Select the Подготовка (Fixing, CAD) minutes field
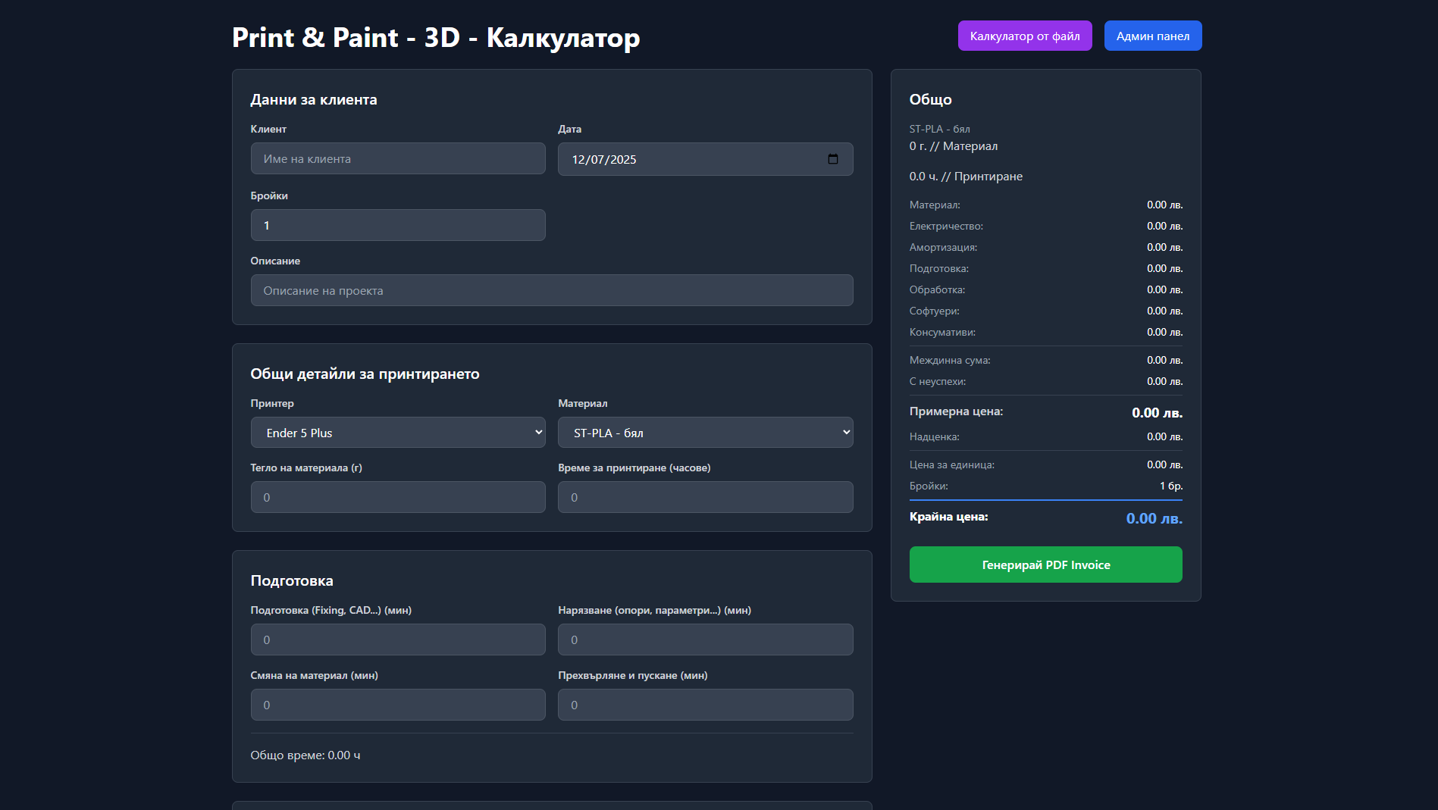The height and width of the screenshot is (810, 1438). point(397,639)
